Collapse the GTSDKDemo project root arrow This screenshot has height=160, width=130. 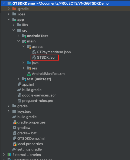[x=4, y=3]
